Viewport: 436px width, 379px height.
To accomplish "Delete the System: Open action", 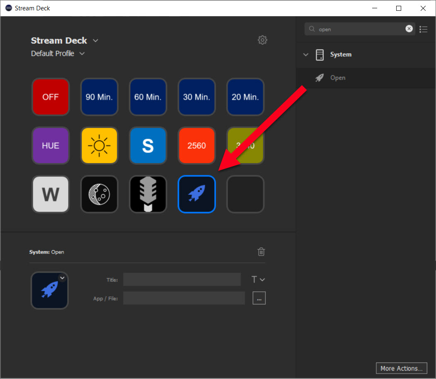I will click(x=261, y=252).
